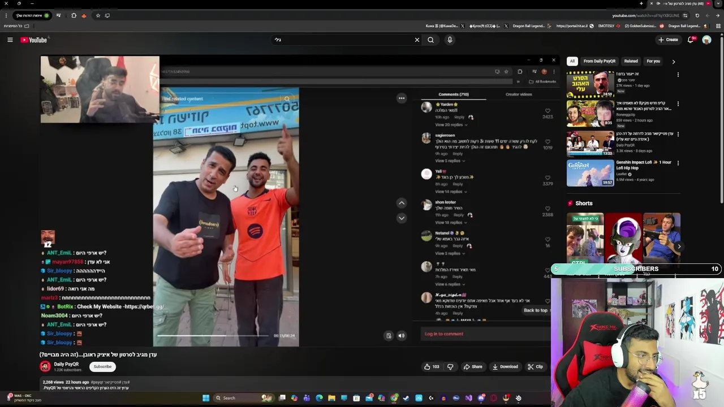Expand View 5 replies under sagierosen
724x407 pixels.
coord(449,161)
